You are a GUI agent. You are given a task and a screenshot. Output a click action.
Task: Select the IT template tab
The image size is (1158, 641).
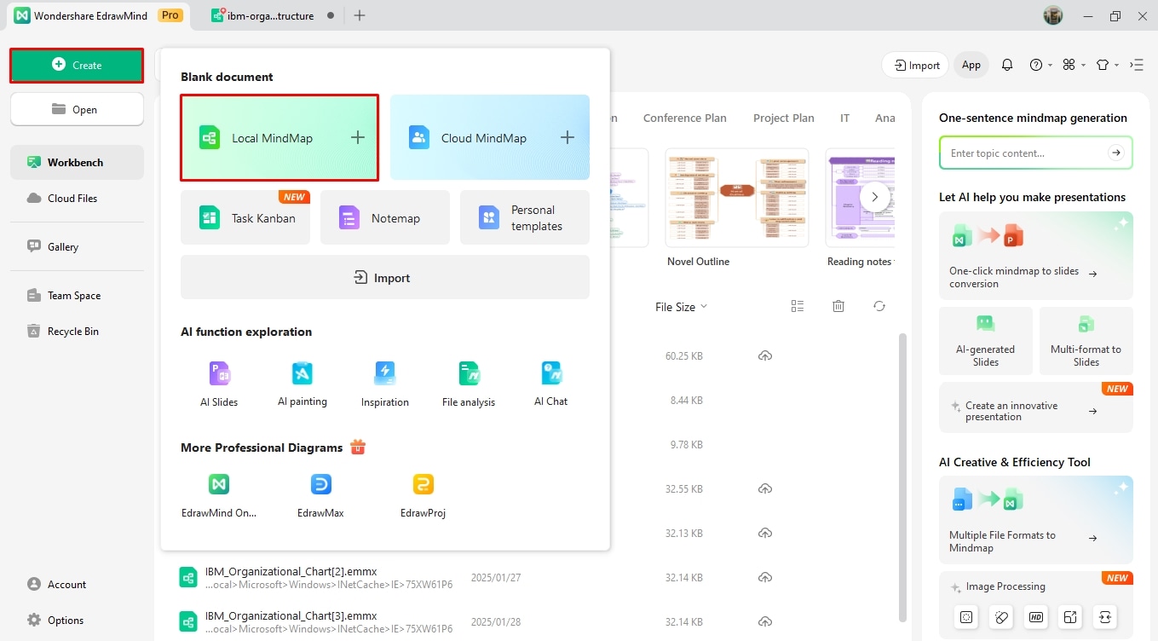pos(845,118)
